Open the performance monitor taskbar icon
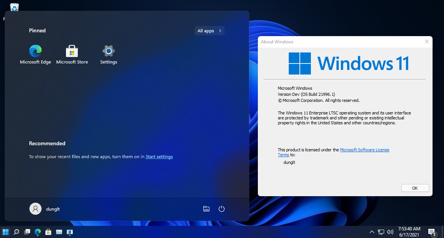Screen dimensions: 444x238 (x=59, y=232)
